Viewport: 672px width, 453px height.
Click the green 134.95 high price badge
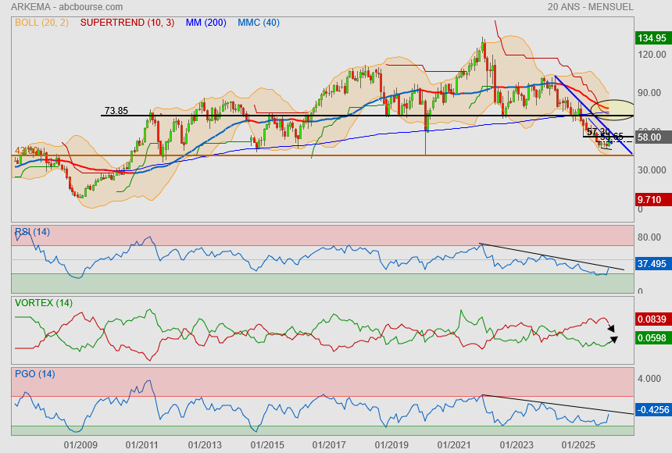[652, 37]
